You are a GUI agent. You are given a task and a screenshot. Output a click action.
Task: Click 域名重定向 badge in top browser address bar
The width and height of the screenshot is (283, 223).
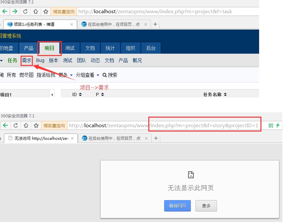[x=64, y=12]
